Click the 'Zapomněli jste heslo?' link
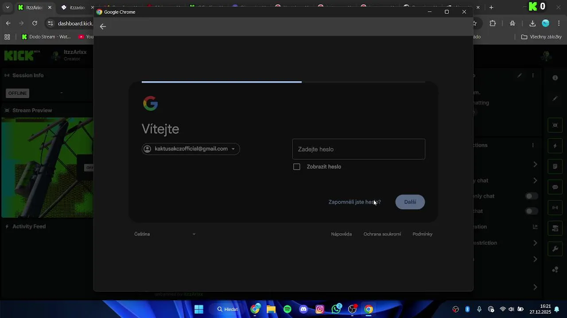The width and height of the screenshot is (567, 318). click(x=354, y=202)
